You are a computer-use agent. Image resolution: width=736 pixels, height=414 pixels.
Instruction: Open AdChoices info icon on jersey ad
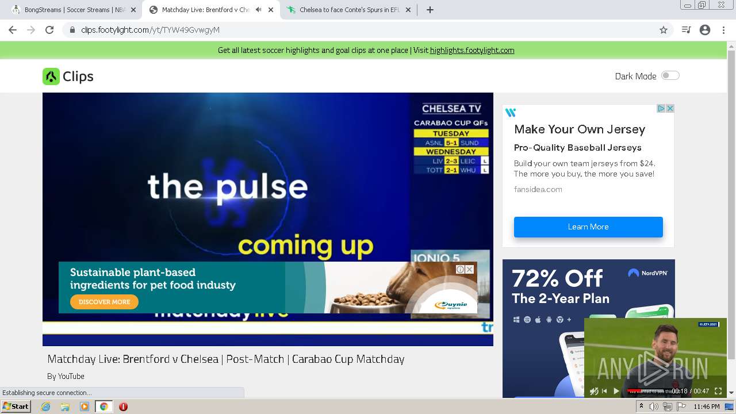[661, 108]
